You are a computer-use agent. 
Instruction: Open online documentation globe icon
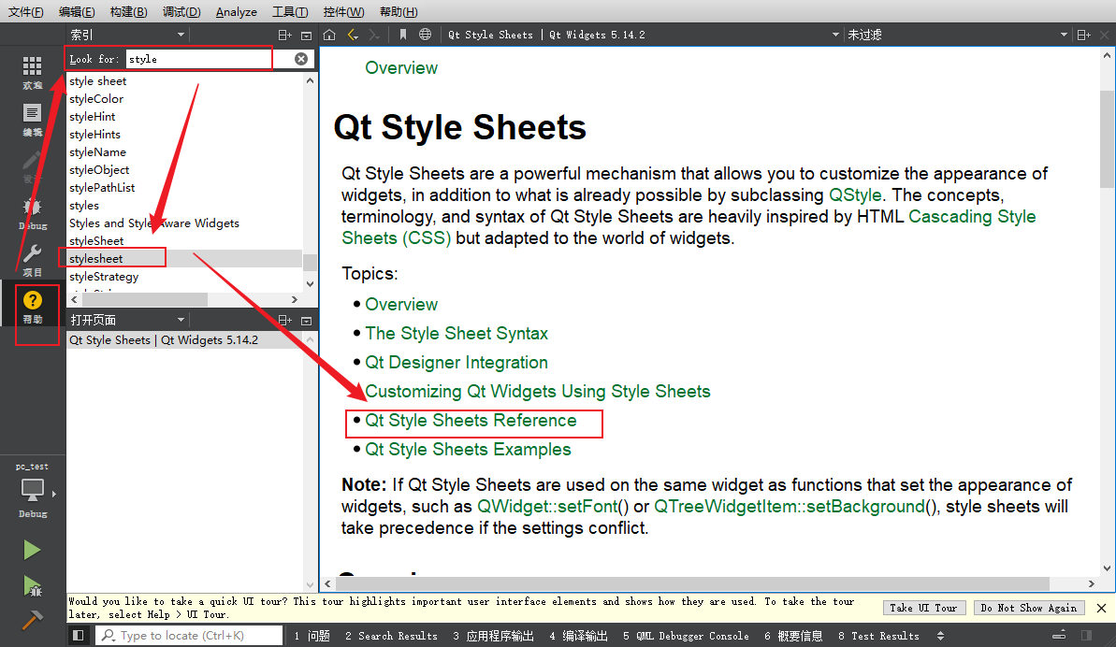pos(425,35)
